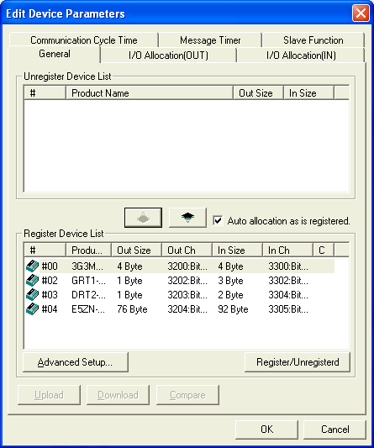Viewport: 374px width, 448px height.
Task: Click product name 3G3M...
Action: point(87,266)
